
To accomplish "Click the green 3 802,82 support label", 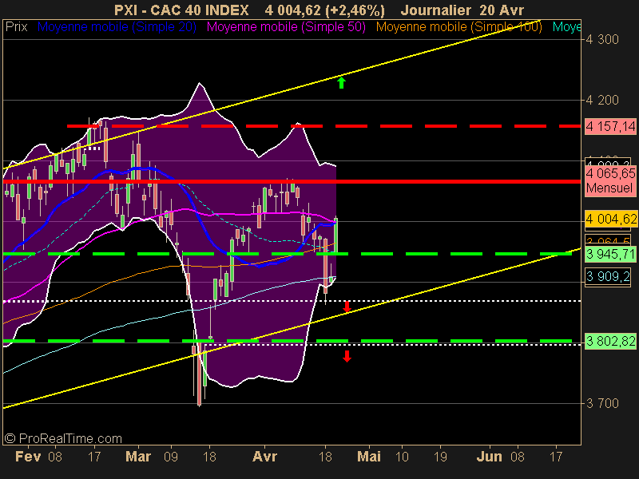I will pyautogui.click(x=610, y=341).
